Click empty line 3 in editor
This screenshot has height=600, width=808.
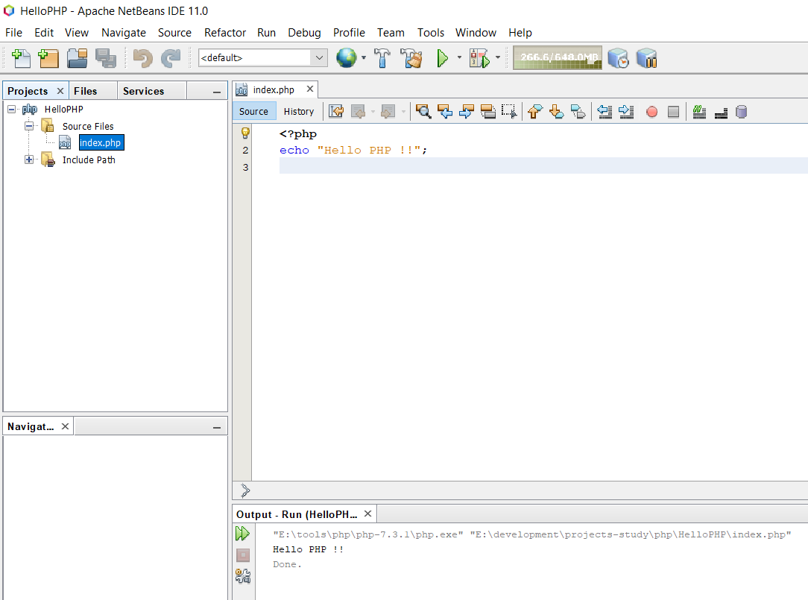(543, 166)
